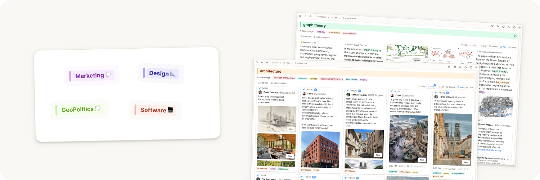Switch to Gallery view in architecture window
Image resolution: width=540 pixels, height=180 pixels.
pyautogui.click(x=450, y=87)
